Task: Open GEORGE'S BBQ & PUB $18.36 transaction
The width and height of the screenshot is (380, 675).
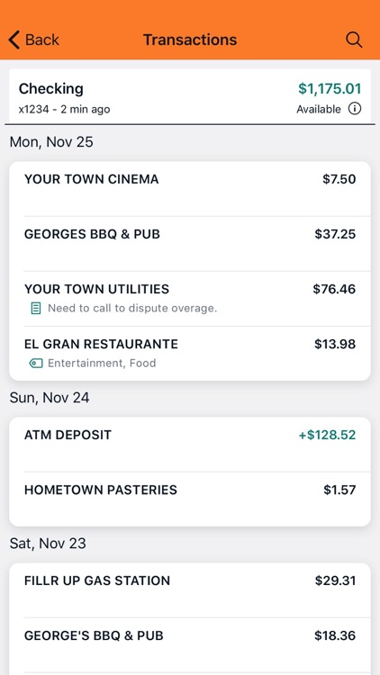Action: click(x=190, y=645)
